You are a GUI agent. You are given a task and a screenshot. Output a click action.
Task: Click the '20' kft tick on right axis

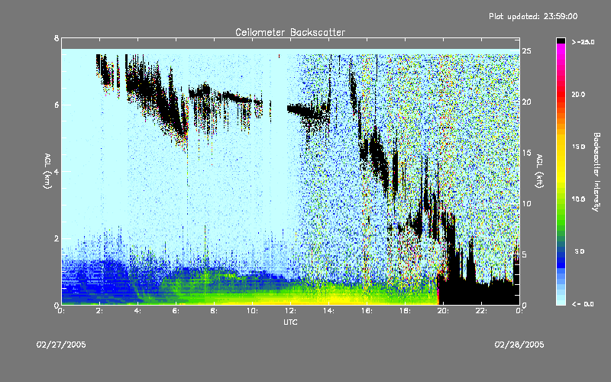(526, 102)
